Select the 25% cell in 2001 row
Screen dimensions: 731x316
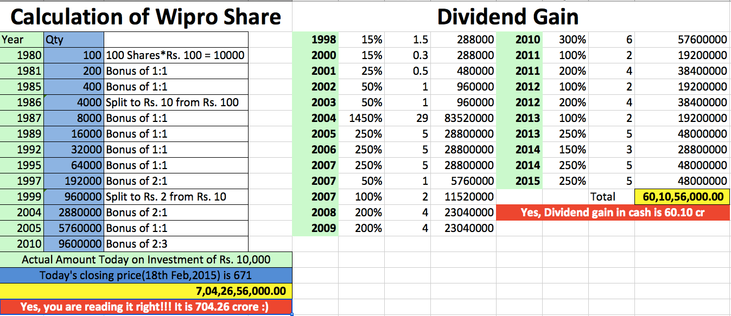361,71
